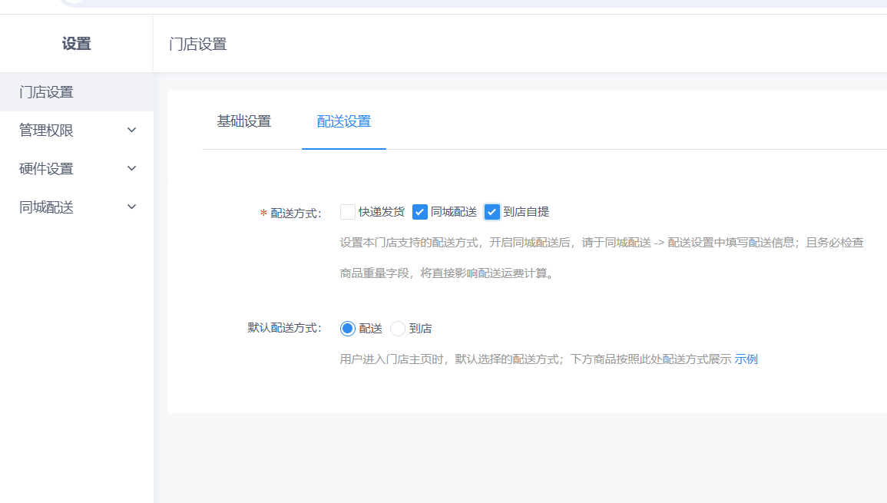The height and width of the screenshot is (503, 887).
Task: Uncheck the 同城配送 delivery checkbox box
Action: pos(420,212)
